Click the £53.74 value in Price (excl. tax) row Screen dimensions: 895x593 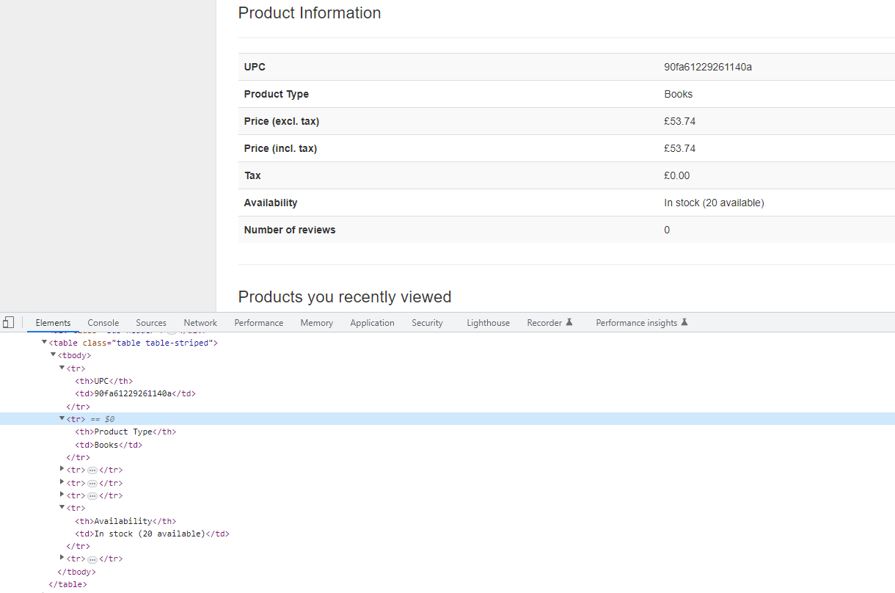[x=680, y=121]
